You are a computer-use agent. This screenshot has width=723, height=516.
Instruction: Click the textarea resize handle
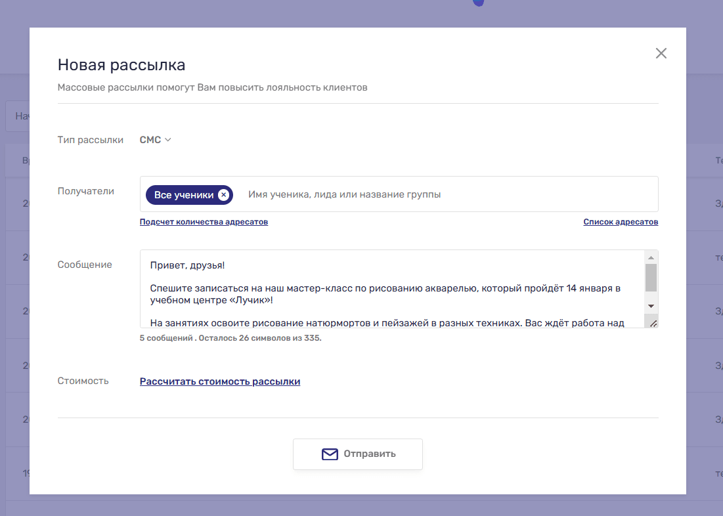click(652, 322)
